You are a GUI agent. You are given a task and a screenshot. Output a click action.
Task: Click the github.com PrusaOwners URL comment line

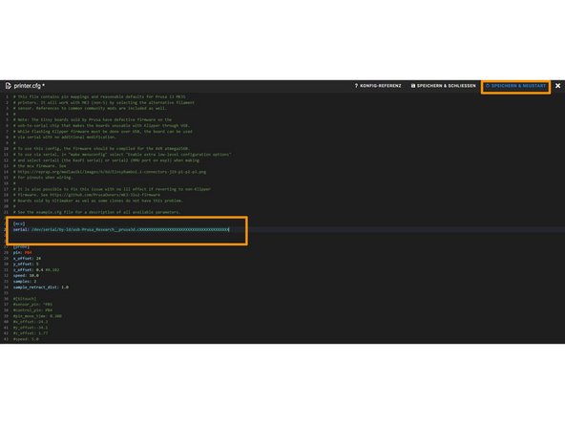(87, 195)
